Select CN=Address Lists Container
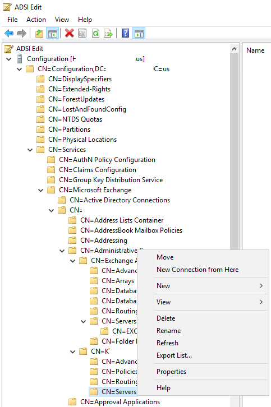The width and height of the screenshot is (271, 407). point(122,220)
